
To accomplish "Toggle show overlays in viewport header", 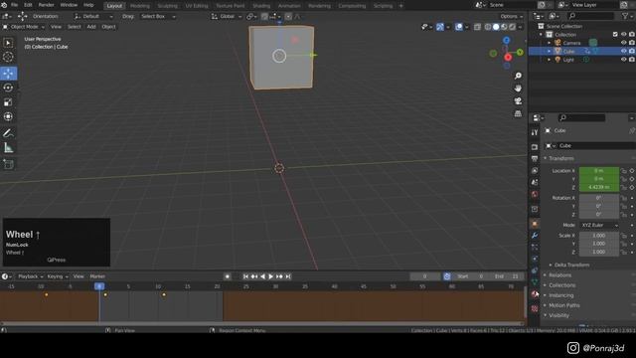I will tap(459, 27).
